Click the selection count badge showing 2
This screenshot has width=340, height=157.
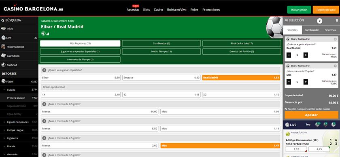(x=319, y=21)
